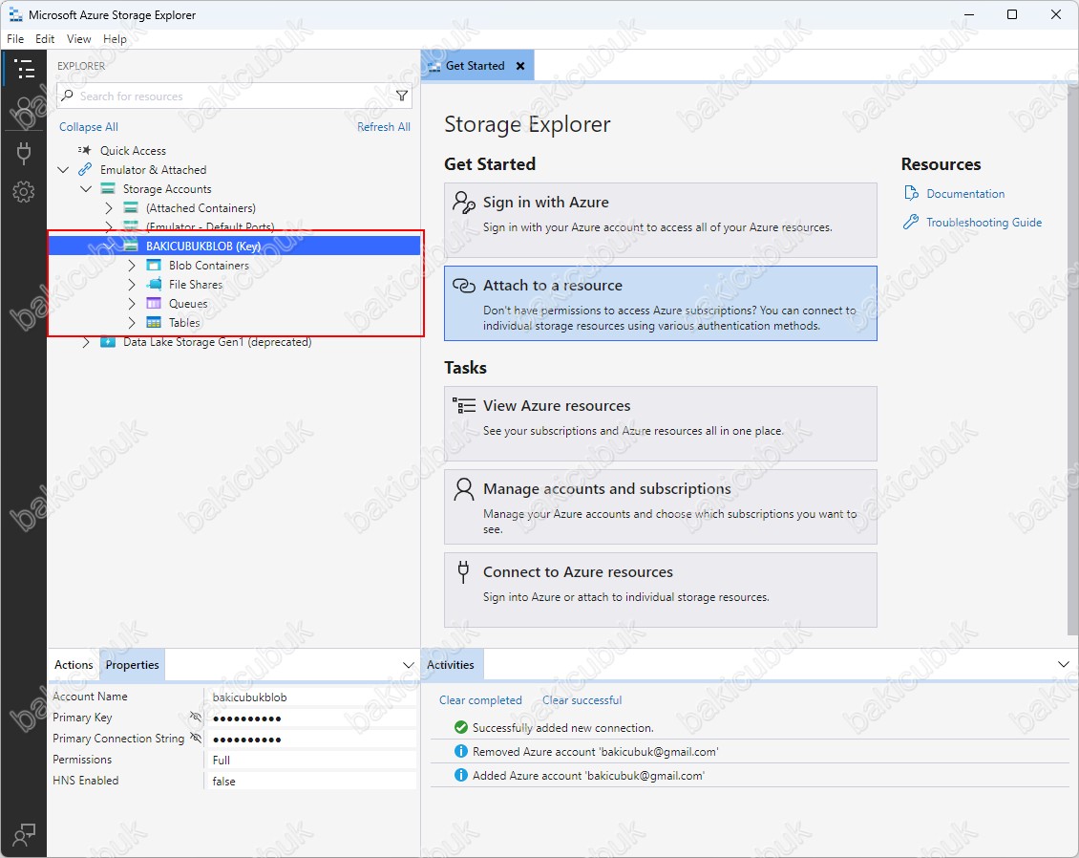Click the Data Lake Storage Gen1 icon

tap(108, 342)
